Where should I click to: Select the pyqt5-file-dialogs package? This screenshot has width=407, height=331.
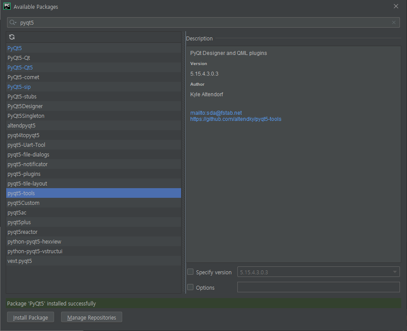point(94,154)
